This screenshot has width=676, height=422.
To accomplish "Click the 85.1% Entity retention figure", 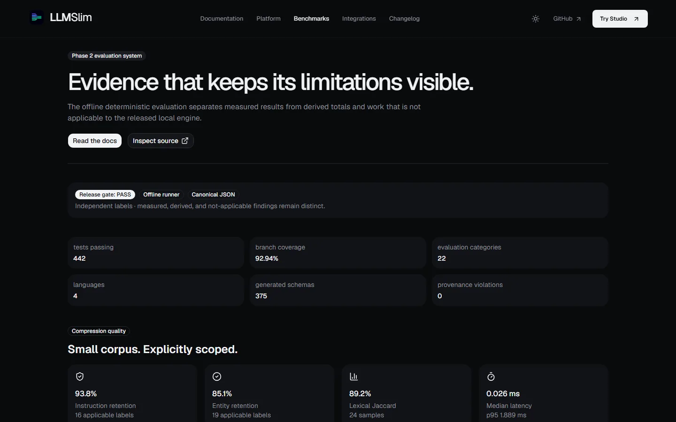I will (222, 393).
